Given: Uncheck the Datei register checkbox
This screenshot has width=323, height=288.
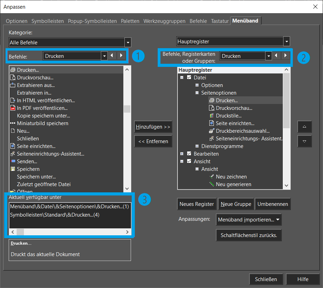Looking at the screenshot, I should (189, 77).
